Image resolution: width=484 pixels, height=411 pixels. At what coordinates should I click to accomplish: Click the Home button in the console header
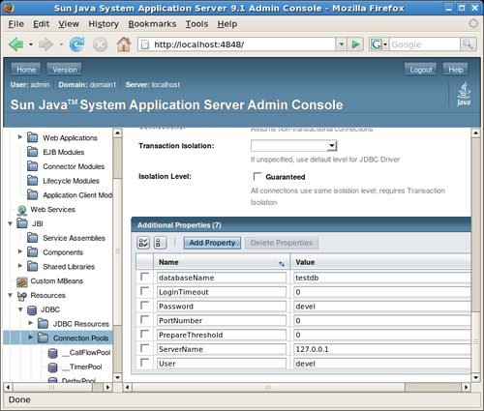point(26,70)
